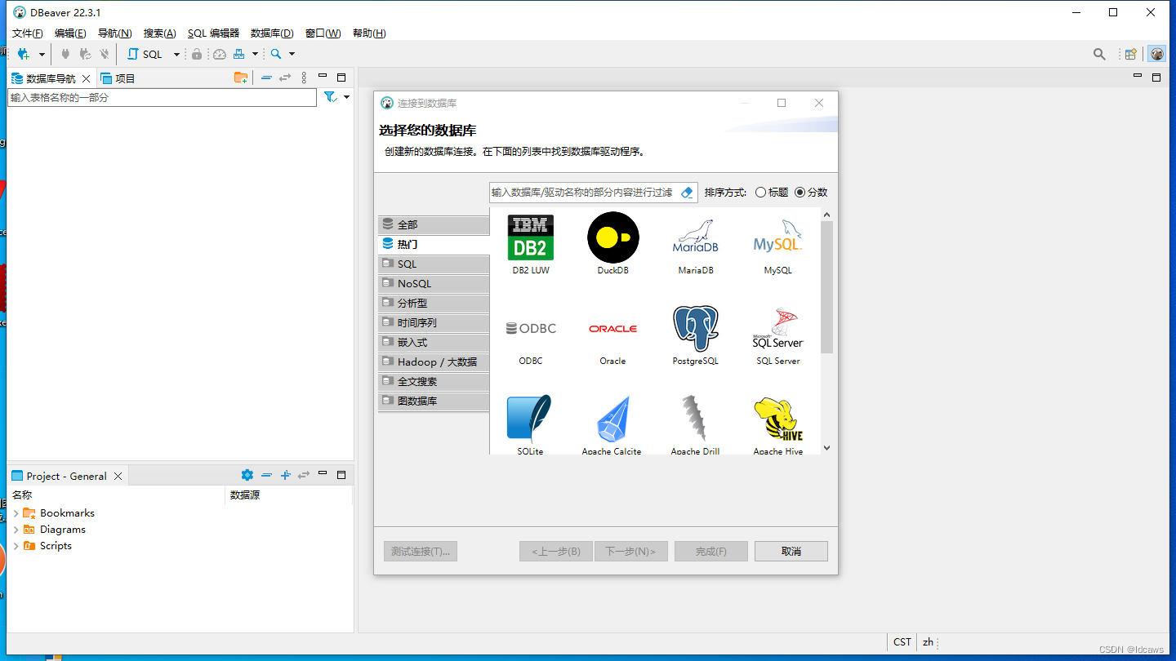Open dropdown beside database tasks icon
Image resolution: width=1176 pixels, height=661 pixels.
pos(255,55)
